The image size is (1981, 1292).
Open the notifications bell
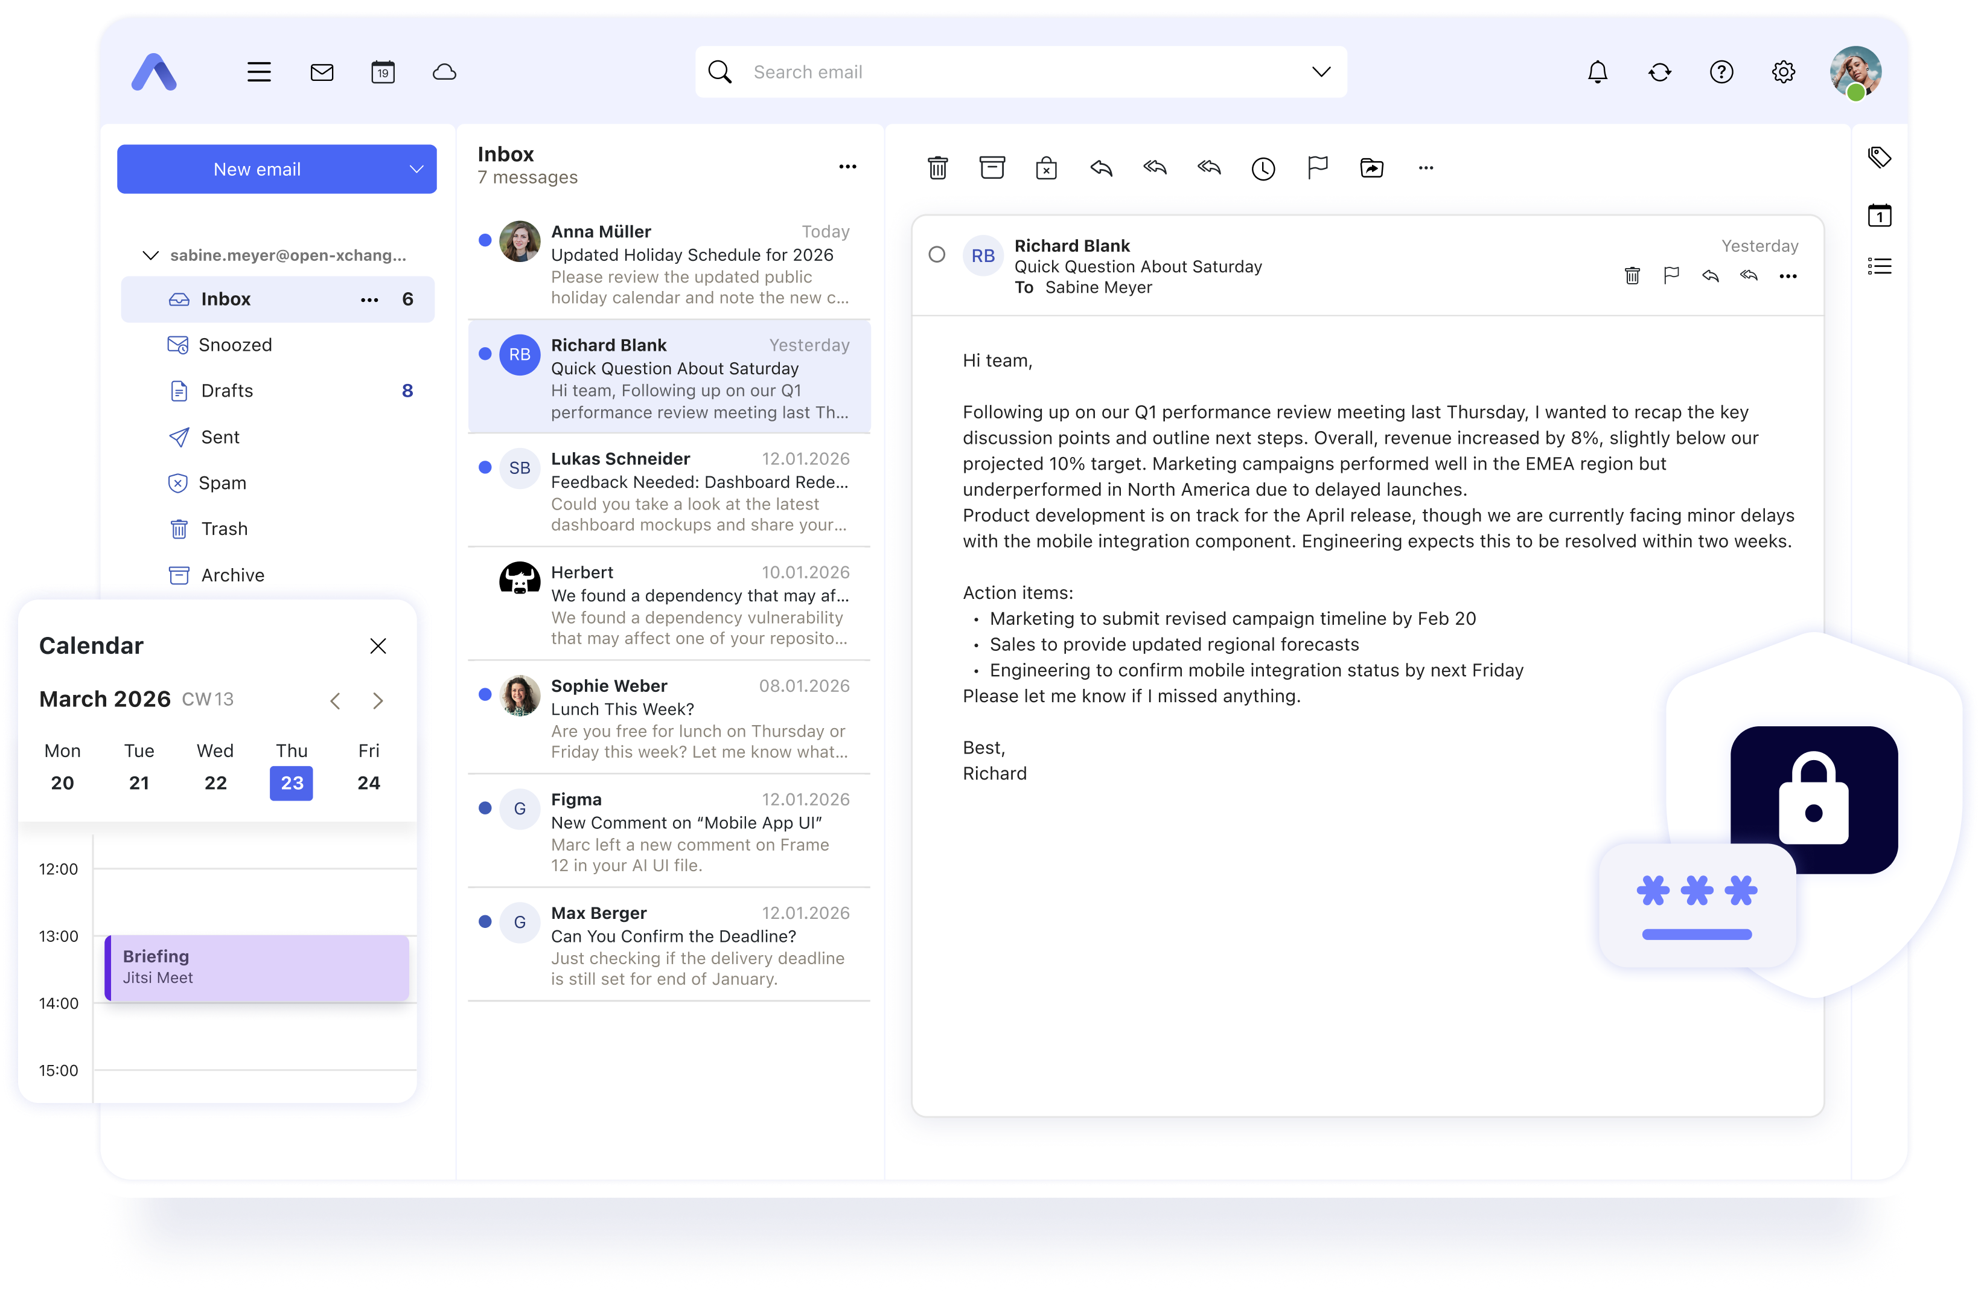coord(1597,72)
